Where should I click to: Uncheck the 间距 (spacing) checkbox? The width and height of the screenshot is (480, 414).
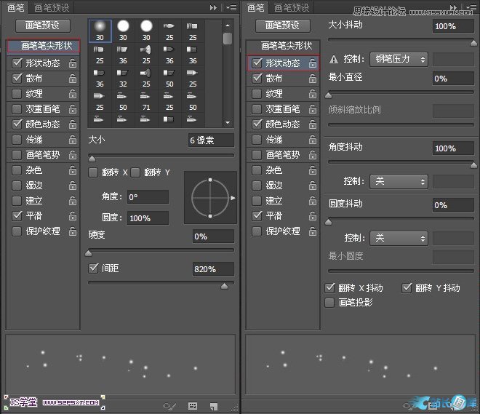93,268
